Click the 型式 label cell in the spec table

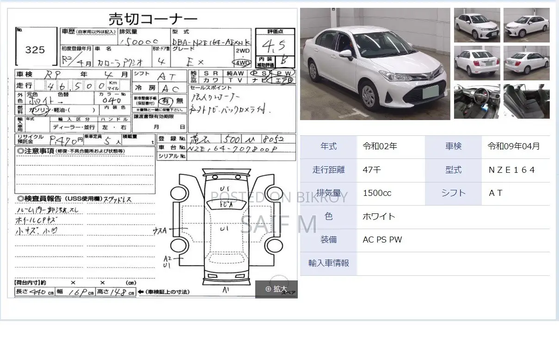pyautogui.click(x=453, y=170)
